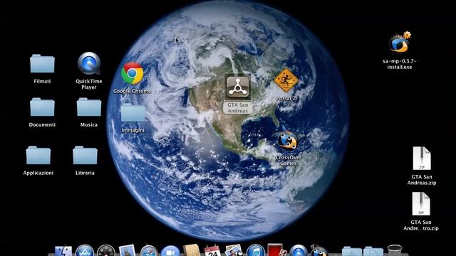Select the Filmati folder on the desktop
The height and width of the screenshot is (256, 456).
point(42,63)
